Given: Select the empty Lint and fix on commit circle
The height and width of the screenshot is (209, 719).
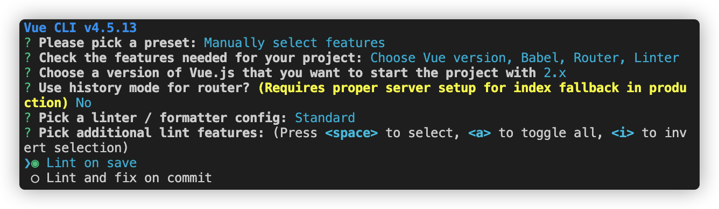Looking at the screenshot, I should [35, 178].
